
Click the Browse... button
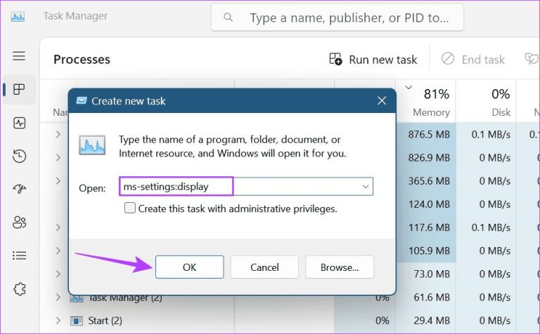tap(340, 267)
